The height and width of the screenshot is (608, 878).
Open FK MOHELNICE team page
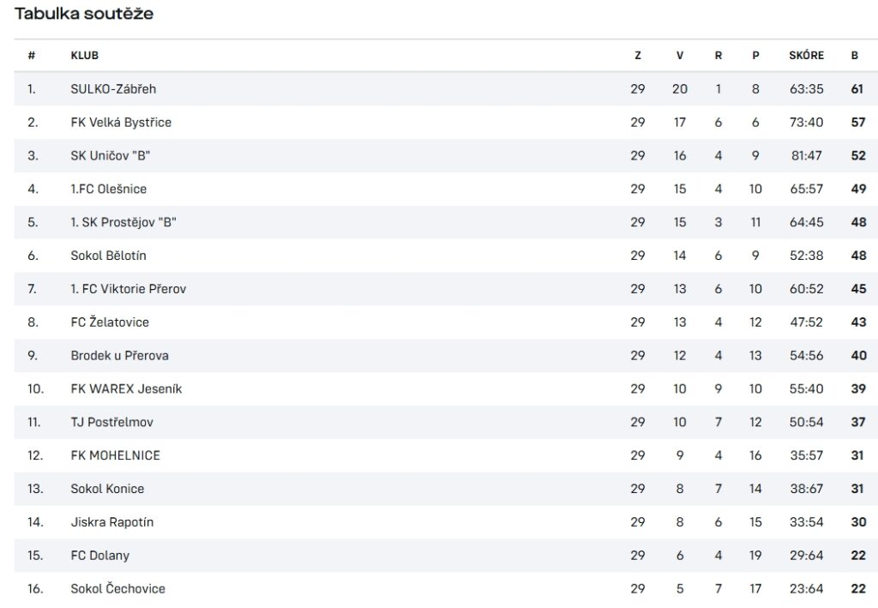116,455
